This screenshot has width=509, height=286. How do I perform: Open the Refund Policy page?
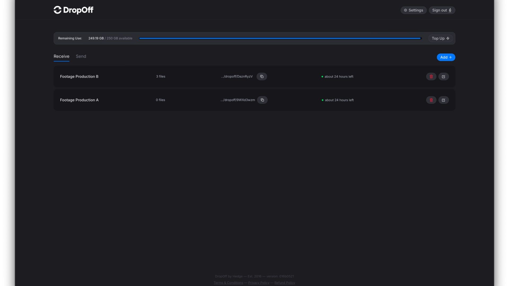(x=284, y=283)
